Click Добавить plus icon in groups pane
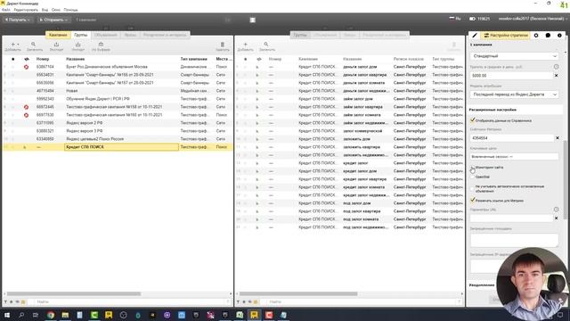The image size is (570, 321). point(245,46)
